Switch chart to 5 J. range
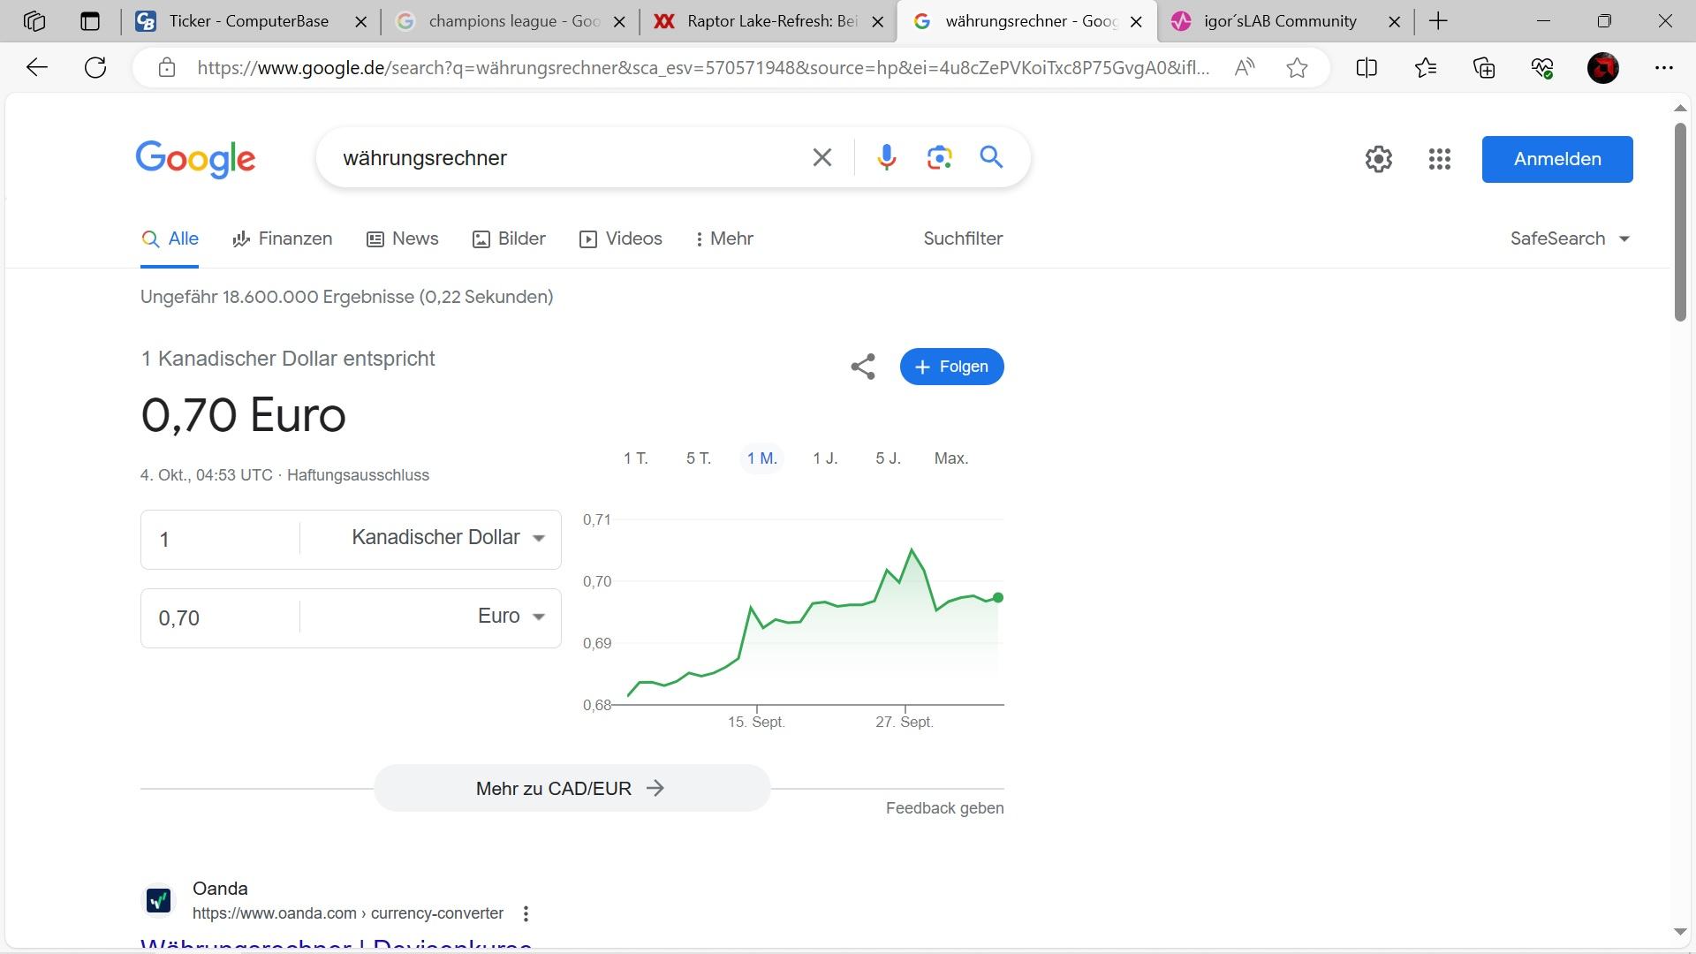1696x954 pixels. coord(887,458)
